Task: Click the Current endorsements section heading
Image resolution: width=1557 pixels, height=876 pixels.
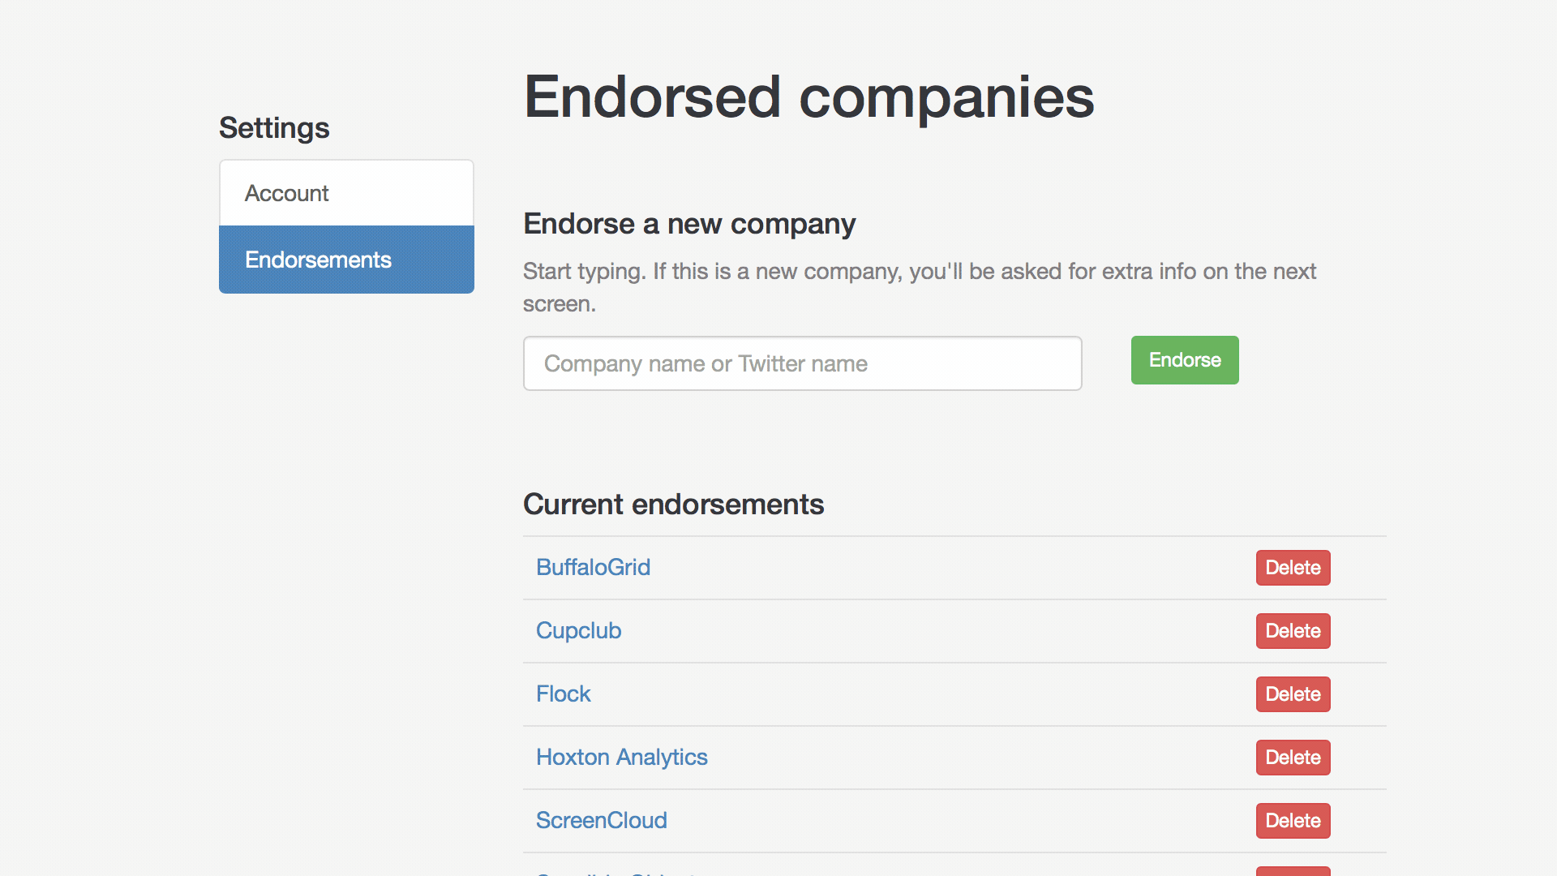Action: tap(673, 505)
